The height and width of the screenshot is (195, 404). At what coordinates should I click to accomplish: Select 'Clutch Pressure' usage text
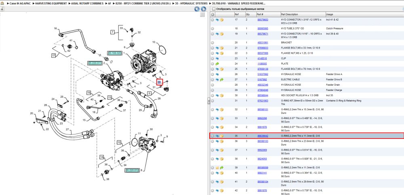[335, 29]
